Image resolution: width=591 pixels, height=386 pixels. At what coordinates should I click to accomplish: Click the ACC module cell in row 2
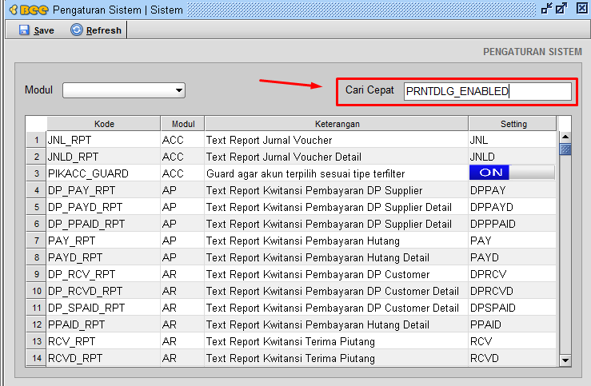[x=183, y=157]
